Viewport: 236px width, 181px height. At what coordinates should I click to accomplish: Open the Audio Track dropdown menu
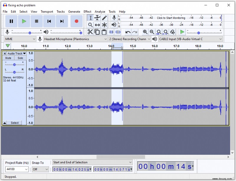pos(17,53)
